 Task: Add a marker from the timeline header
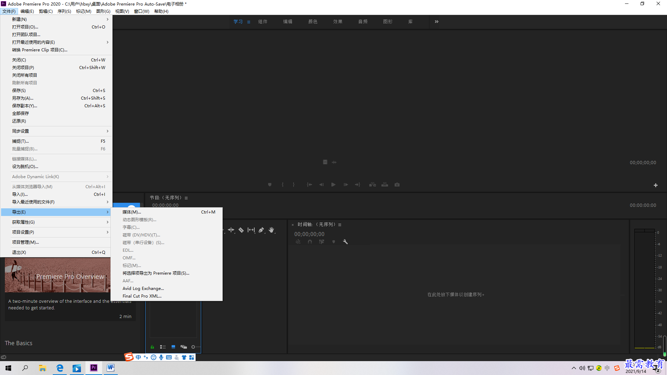pyautogui.click(x=333, y=242)
